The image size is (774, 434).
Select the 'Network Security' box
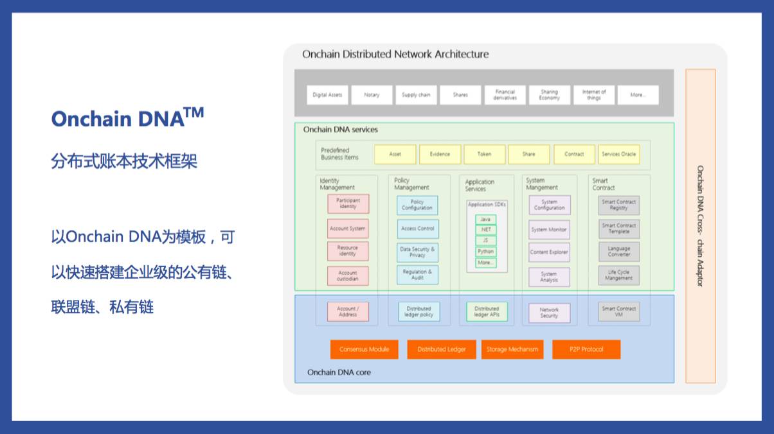[x=550, y=313]
